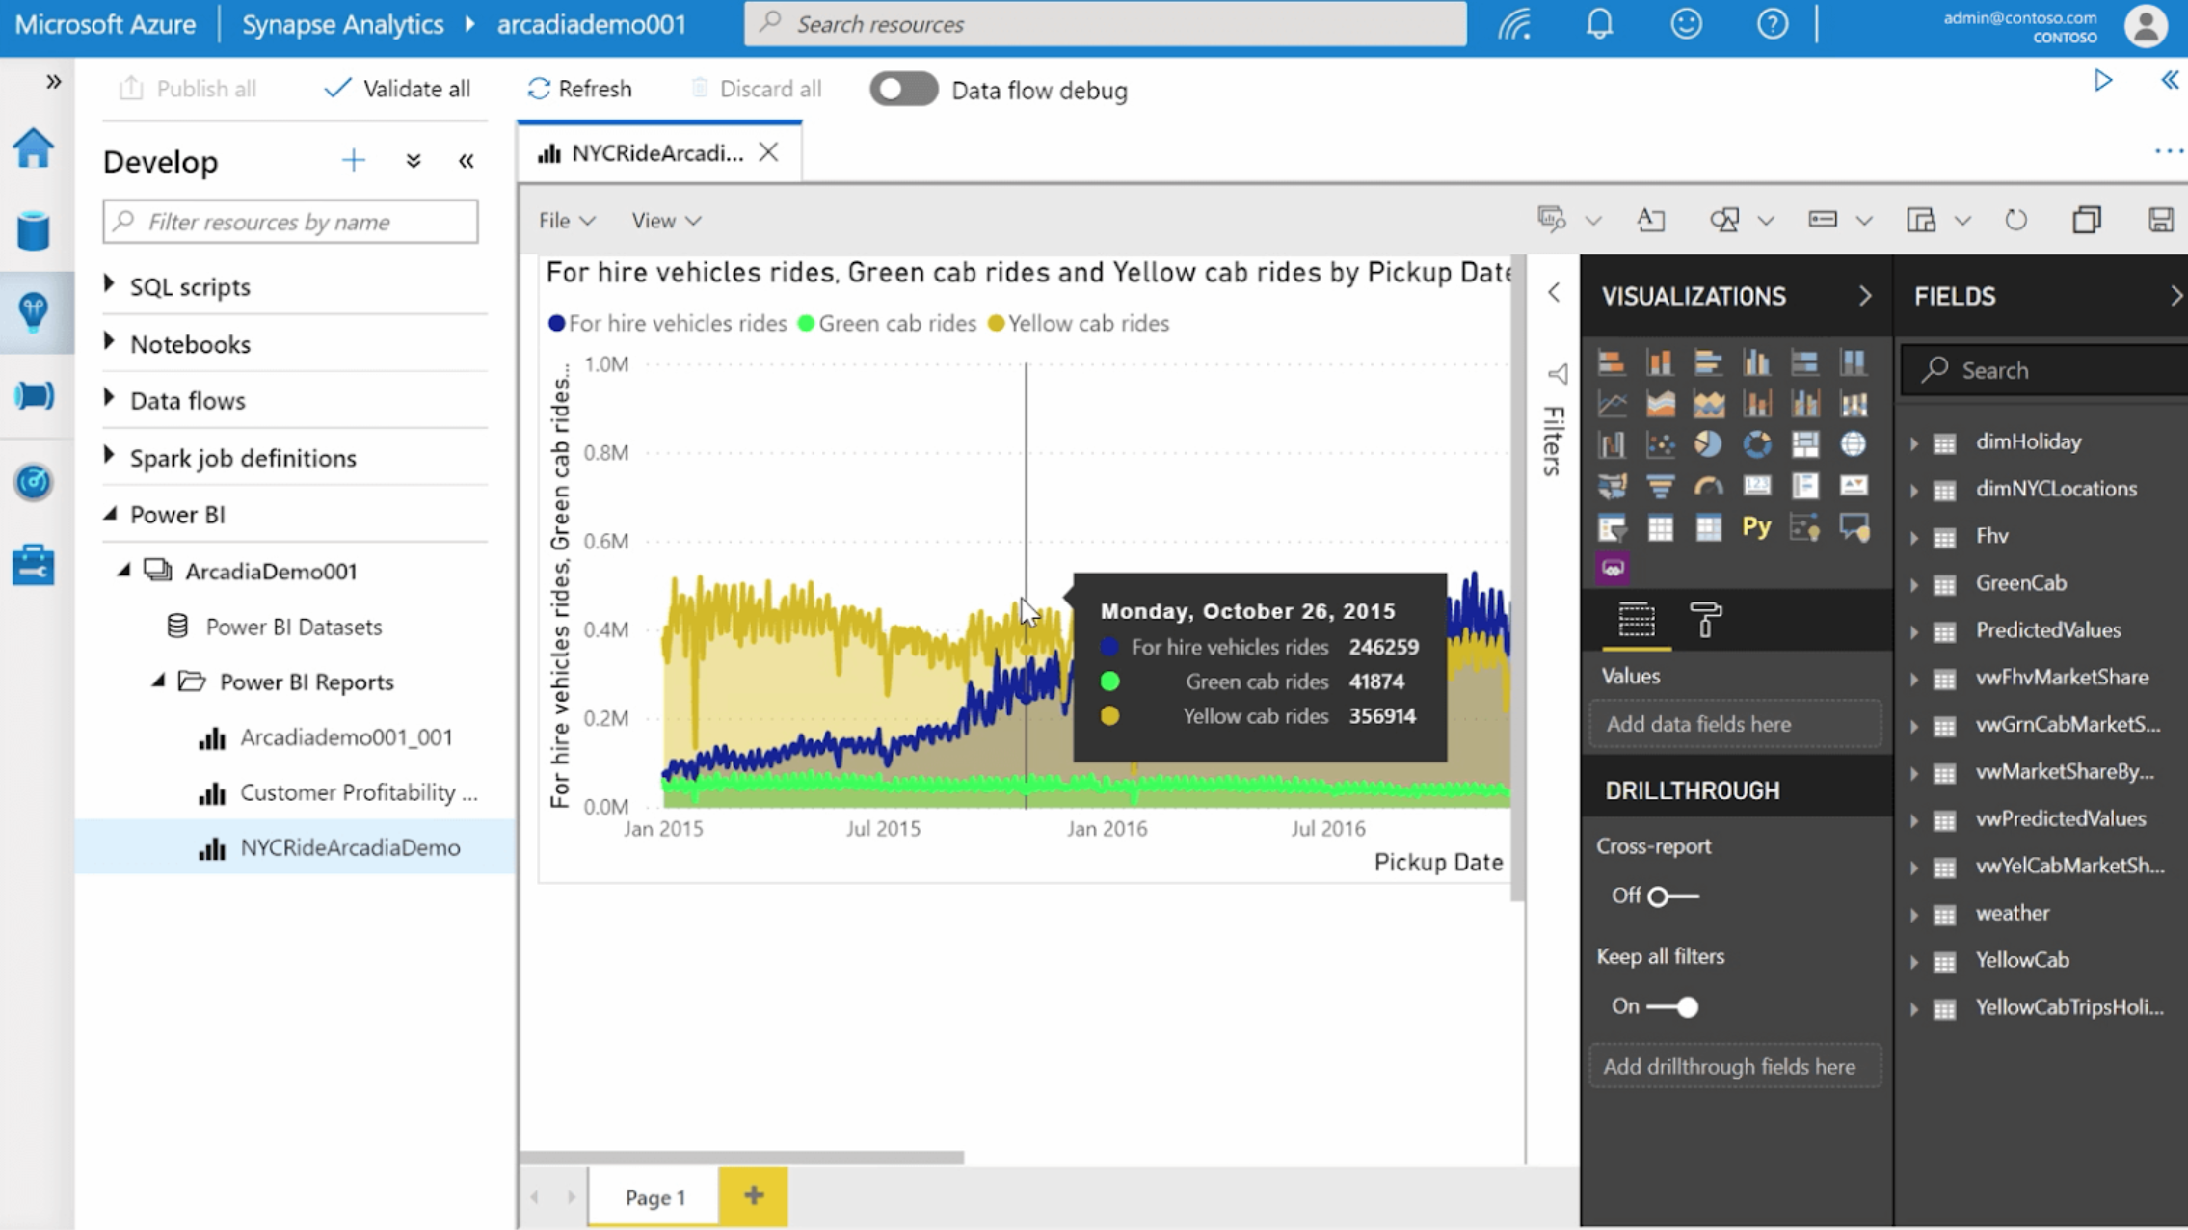2188x1230 pixels.
Task: Click the horizontal scrollbar under report canvas
Action: pos(741,1157)
